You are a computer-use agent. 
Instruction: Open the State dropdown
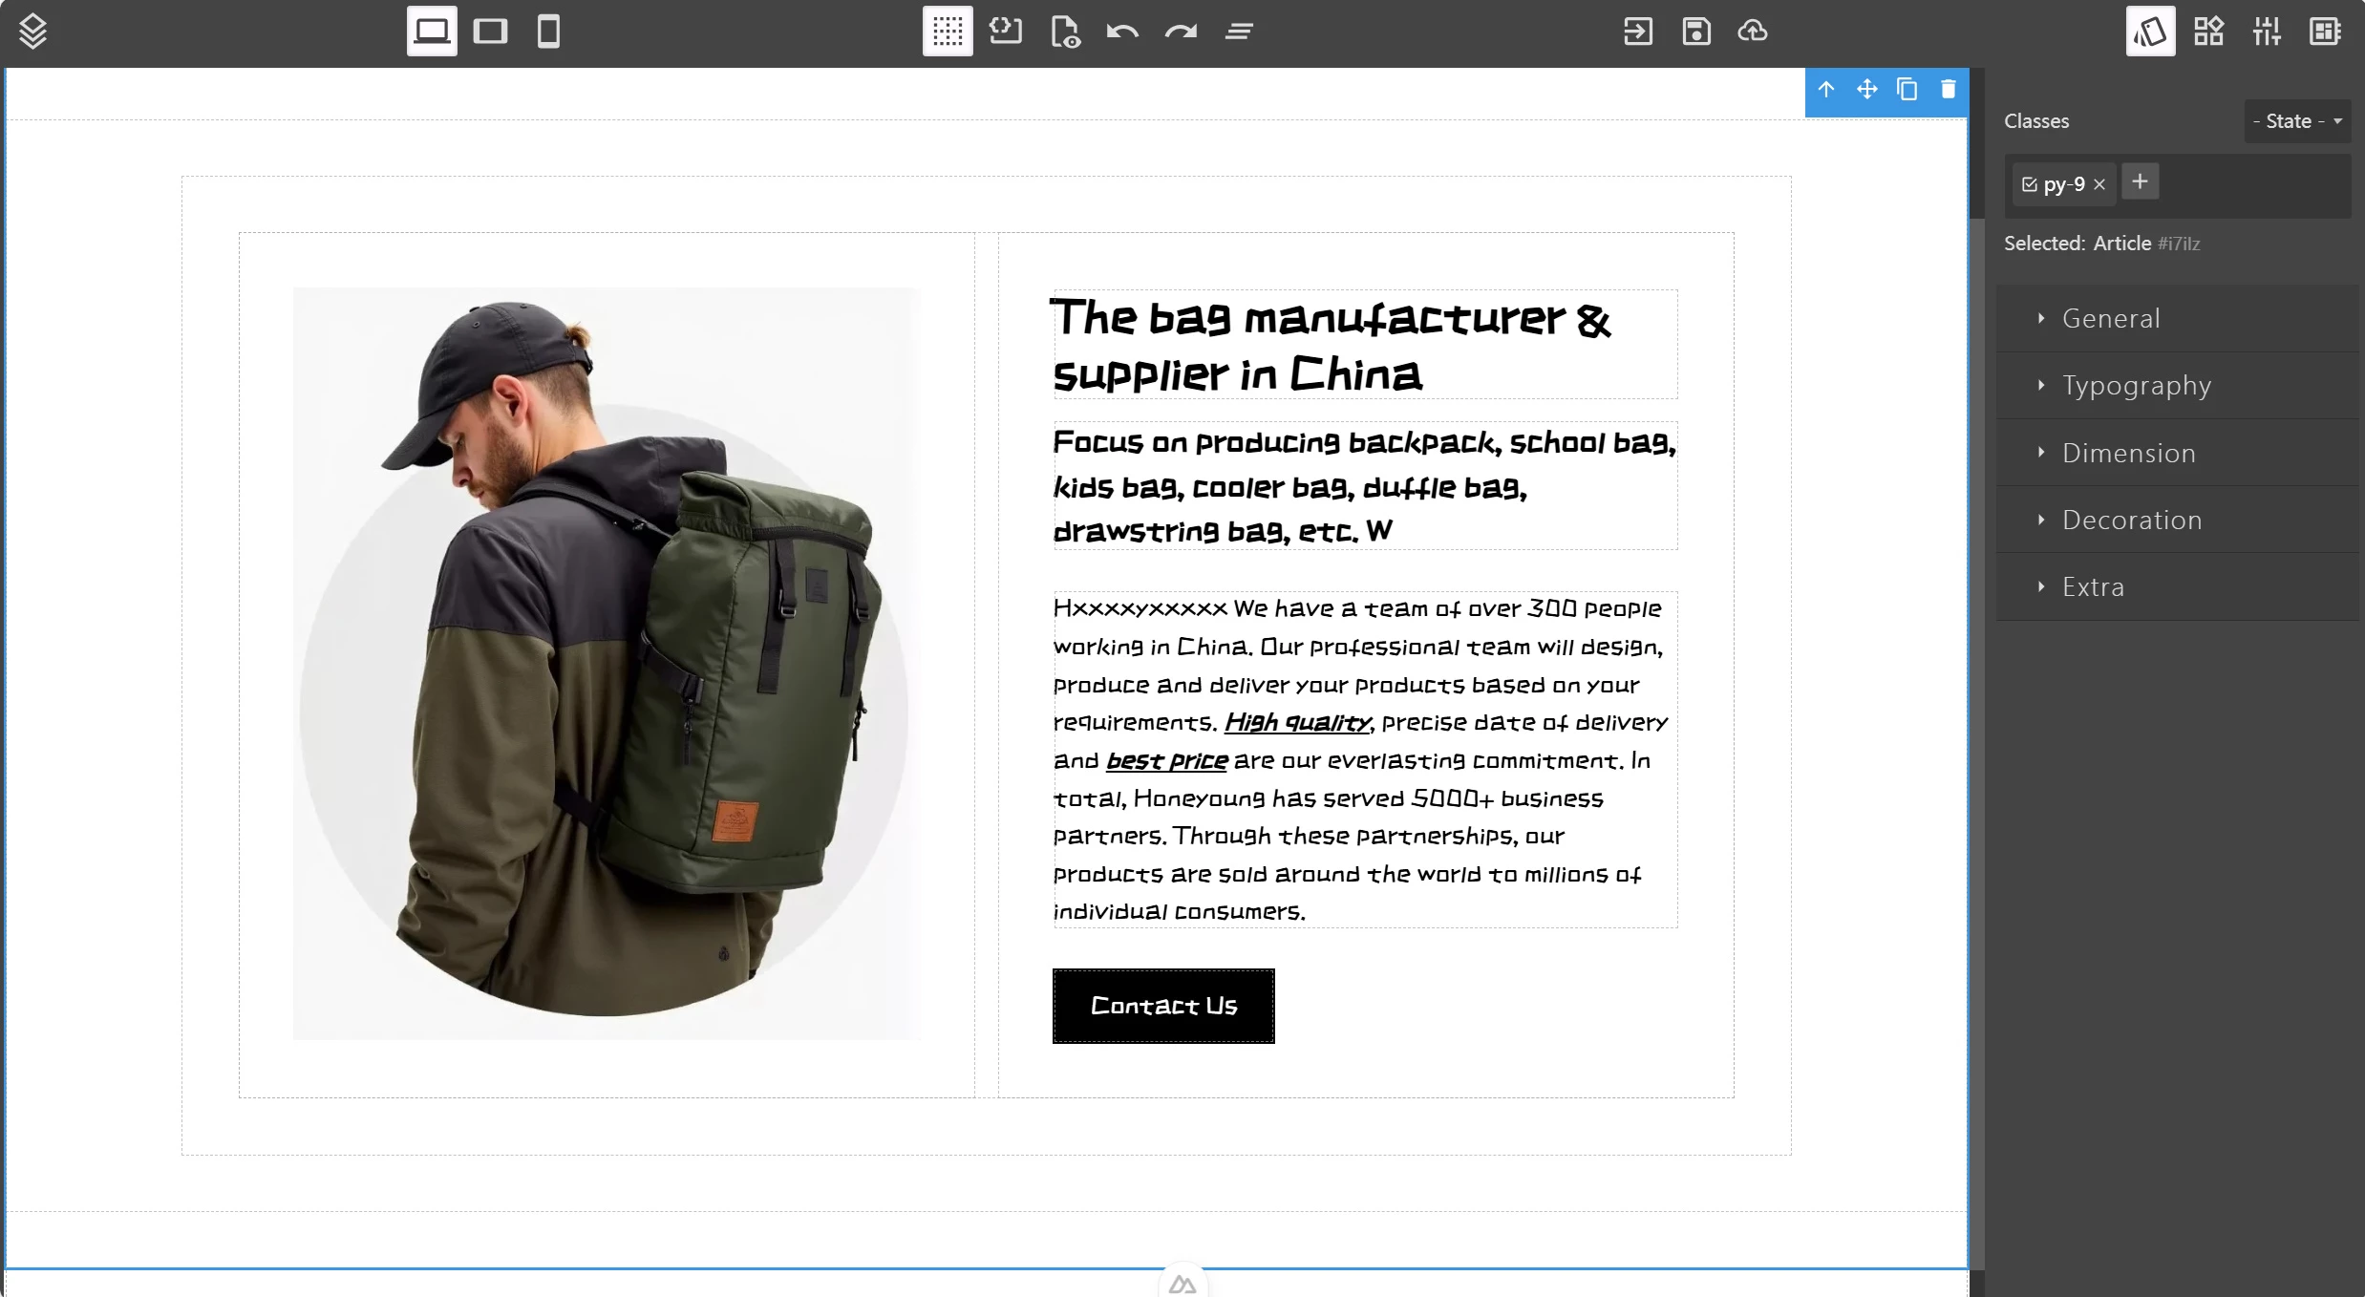[2297, 121]
